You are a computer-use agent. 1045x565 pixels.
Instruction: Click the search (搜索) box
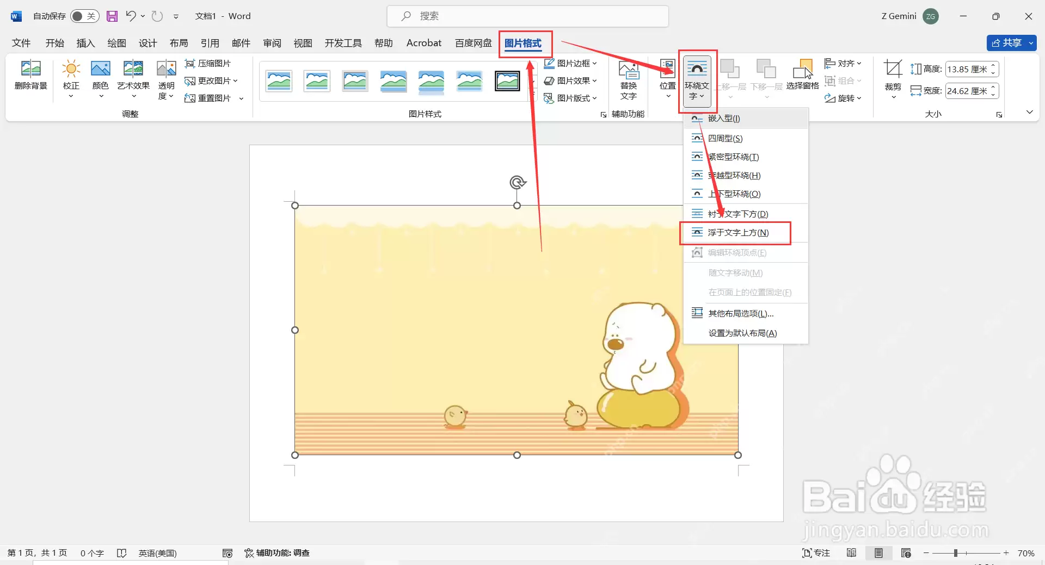[x=527, y=16]
